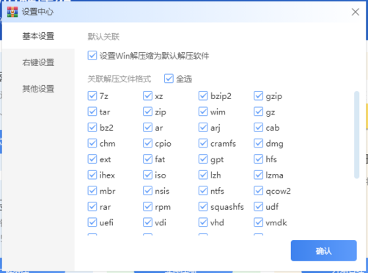Screen dimensions: 368x273
Task: Uncheck the 全选 checkbox
Action: [x=169, y=79]
